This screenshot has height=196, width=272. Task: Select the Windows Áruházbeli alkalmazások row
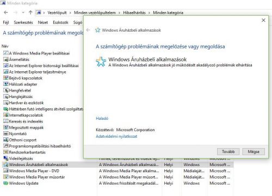tap(118, 164)
